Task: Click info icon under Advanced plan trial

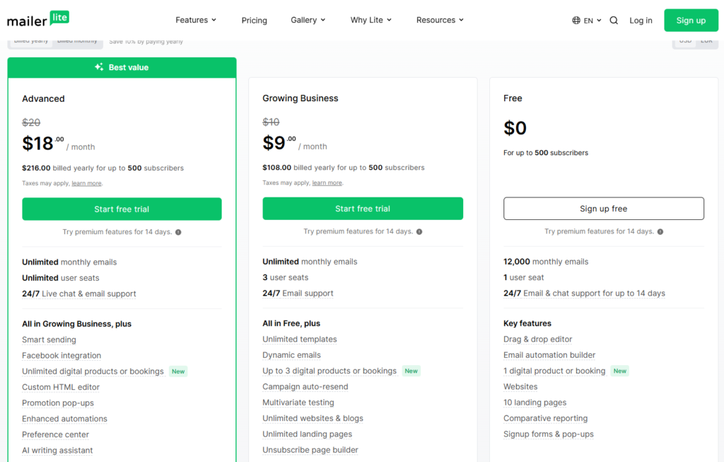Action: 178,232
